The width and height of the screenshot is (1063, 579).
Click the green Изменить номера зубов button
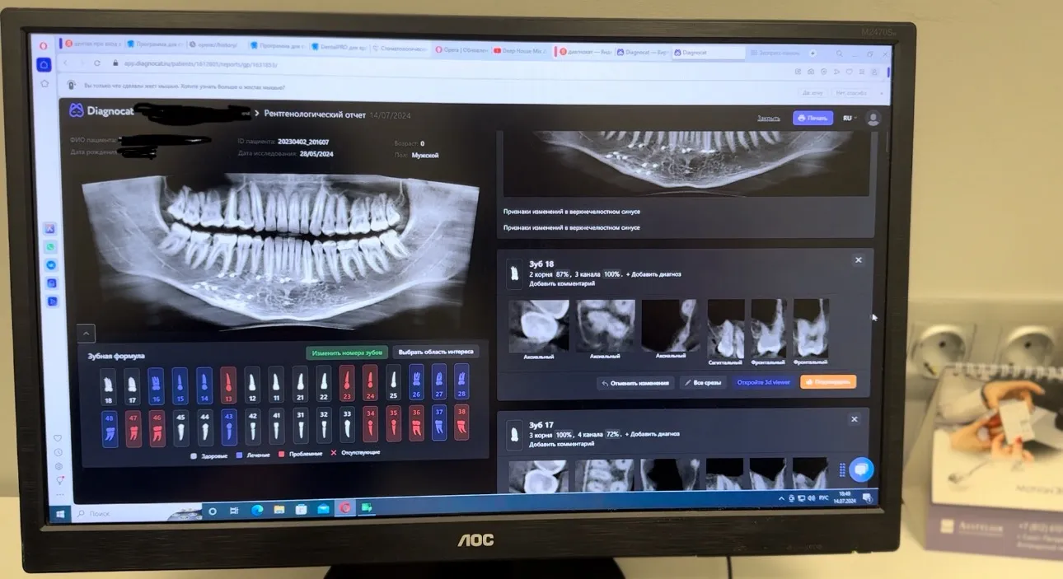[x=346, y=352]
